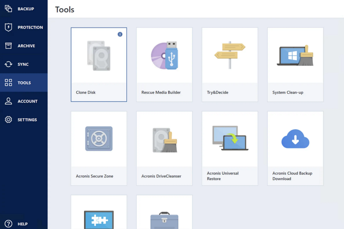Click the Sync arrows icon
The image size is (344, 229).
[7, 64]
